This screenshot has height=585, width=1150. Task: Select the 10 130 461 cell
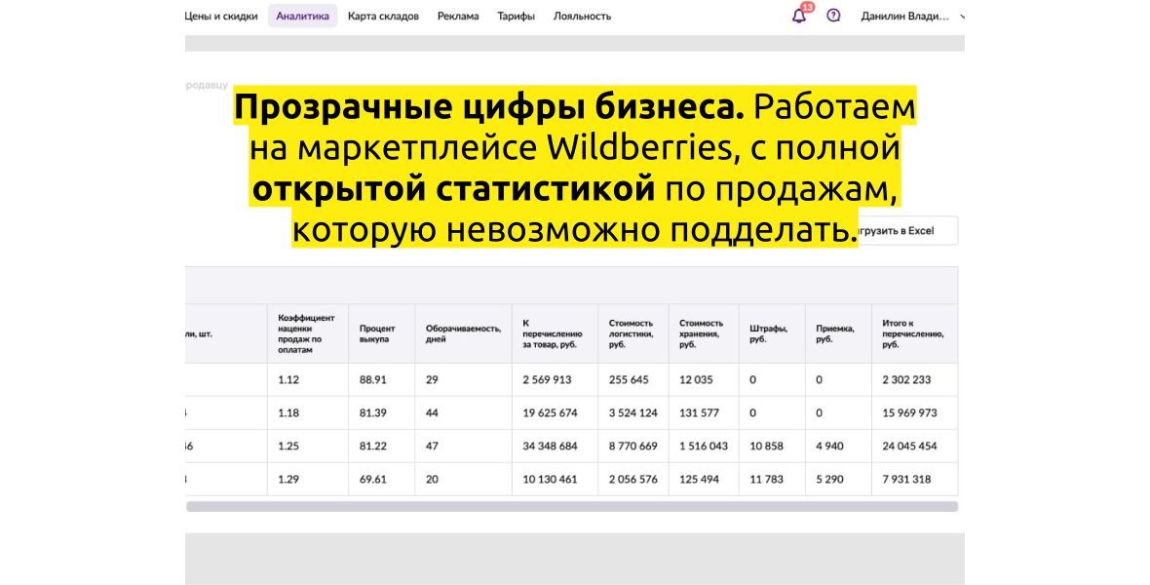pyautogui.click(x=555, y=480)
